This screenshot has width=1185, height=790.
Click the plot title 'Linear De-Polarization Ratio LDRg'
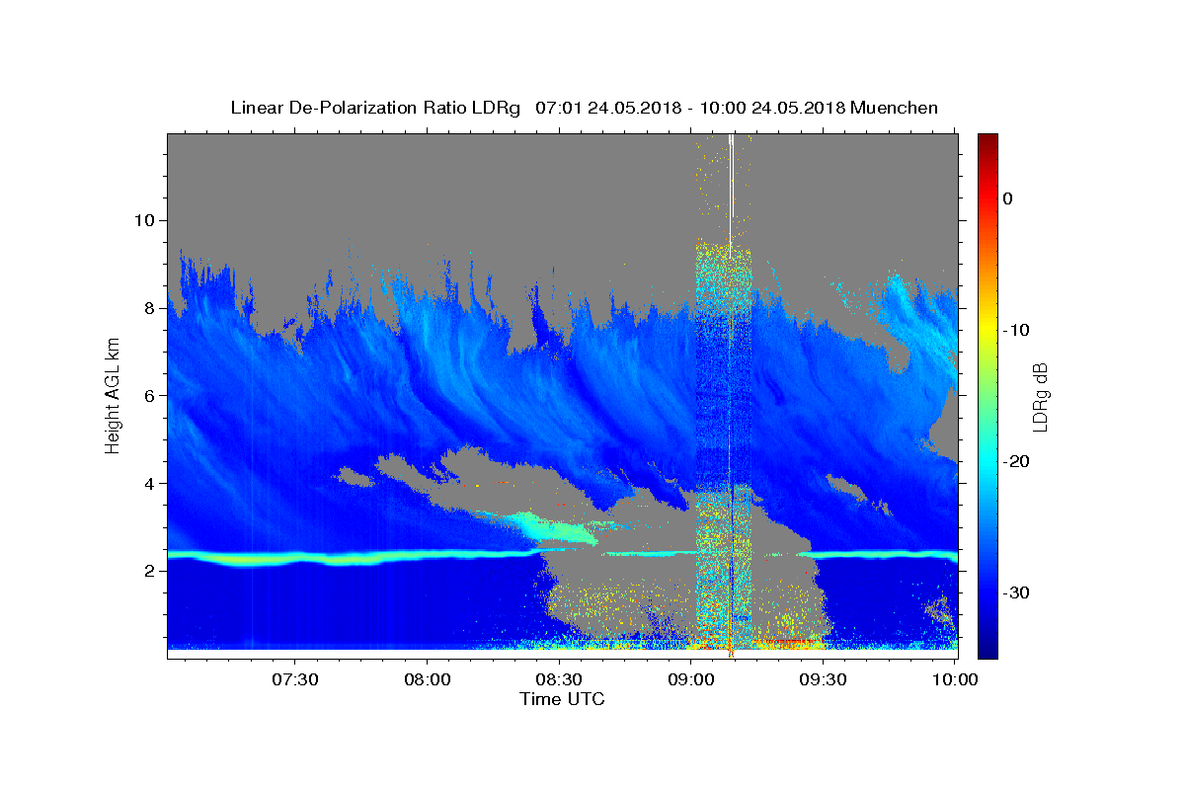pyautogui.click(x=375, y=108)
